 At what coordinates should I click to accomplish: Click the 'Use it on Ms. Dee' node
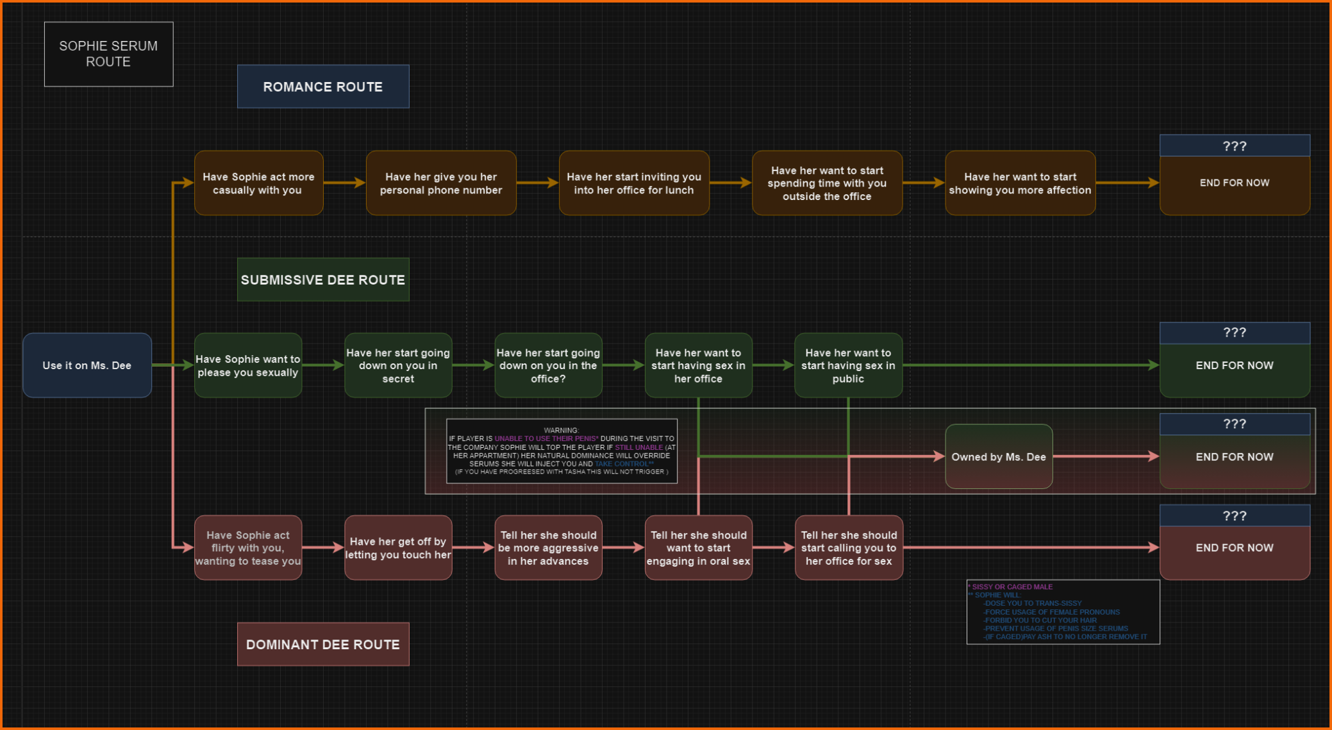87,365
